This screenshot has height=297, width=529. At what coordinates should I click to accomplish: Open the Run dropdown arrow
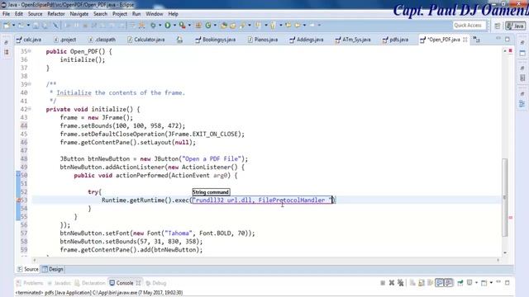174,26
